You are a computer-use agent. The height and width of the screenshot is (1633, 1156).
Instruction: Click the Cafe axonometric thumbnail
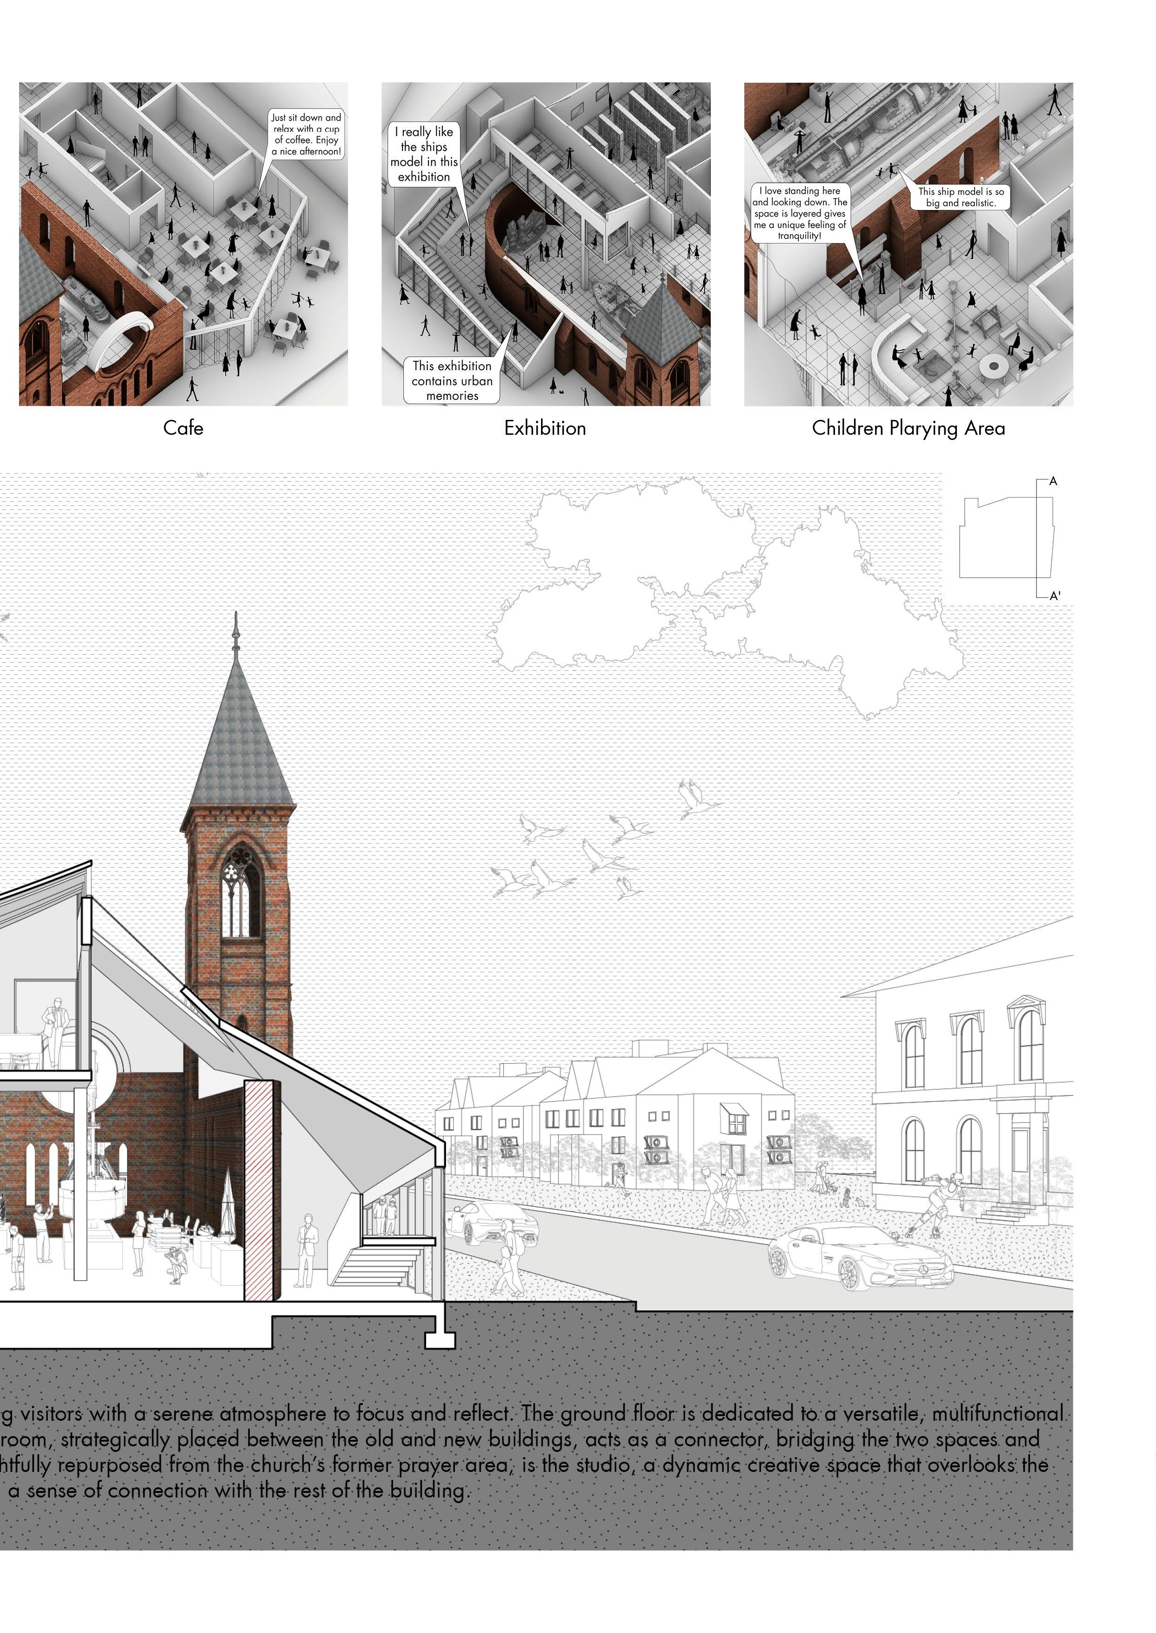(x=183, y=243)
